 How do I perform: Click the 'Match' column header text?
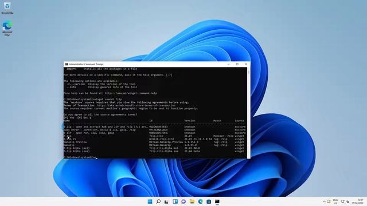coord(217,121)
